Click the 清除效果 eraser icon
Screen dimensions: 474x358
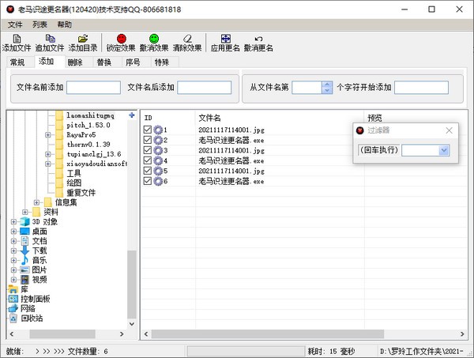[187, 39]
